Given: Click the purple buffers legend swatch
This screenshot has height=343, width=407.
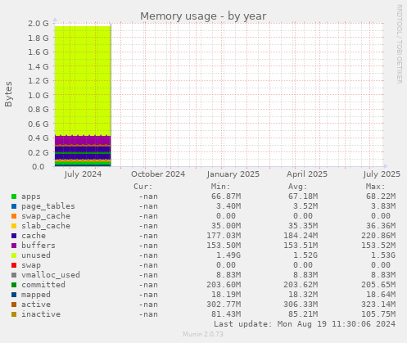Looking at the screenshot, I should [x=14, y=246].
